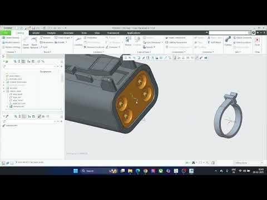Collapse the expanded sub-assembly tree node

4,91
